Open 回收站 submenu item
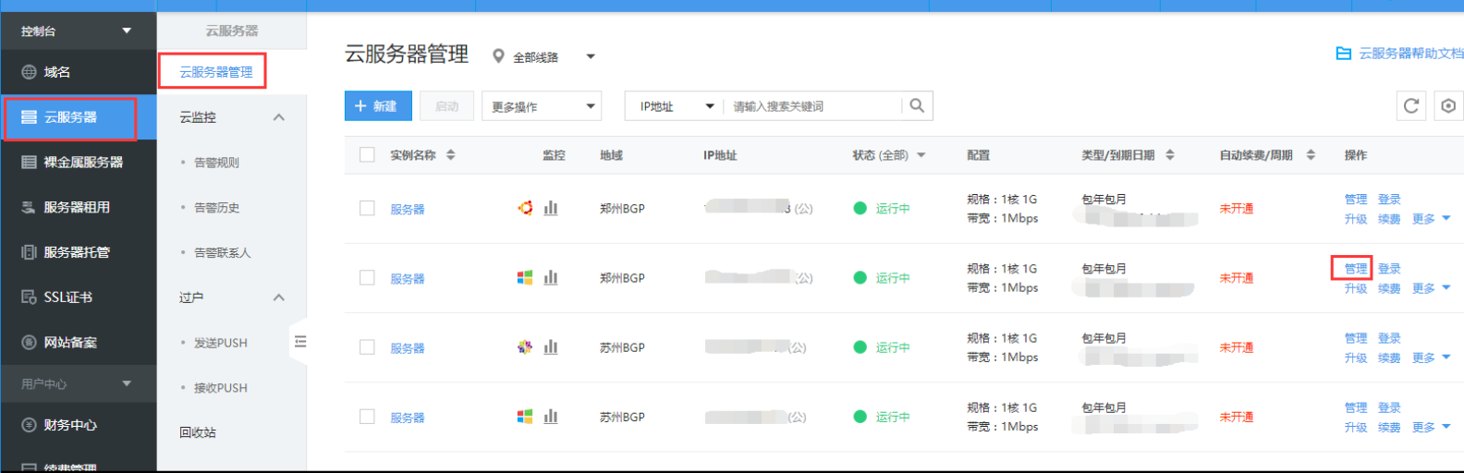The image size is (1464, 473). 198,432
